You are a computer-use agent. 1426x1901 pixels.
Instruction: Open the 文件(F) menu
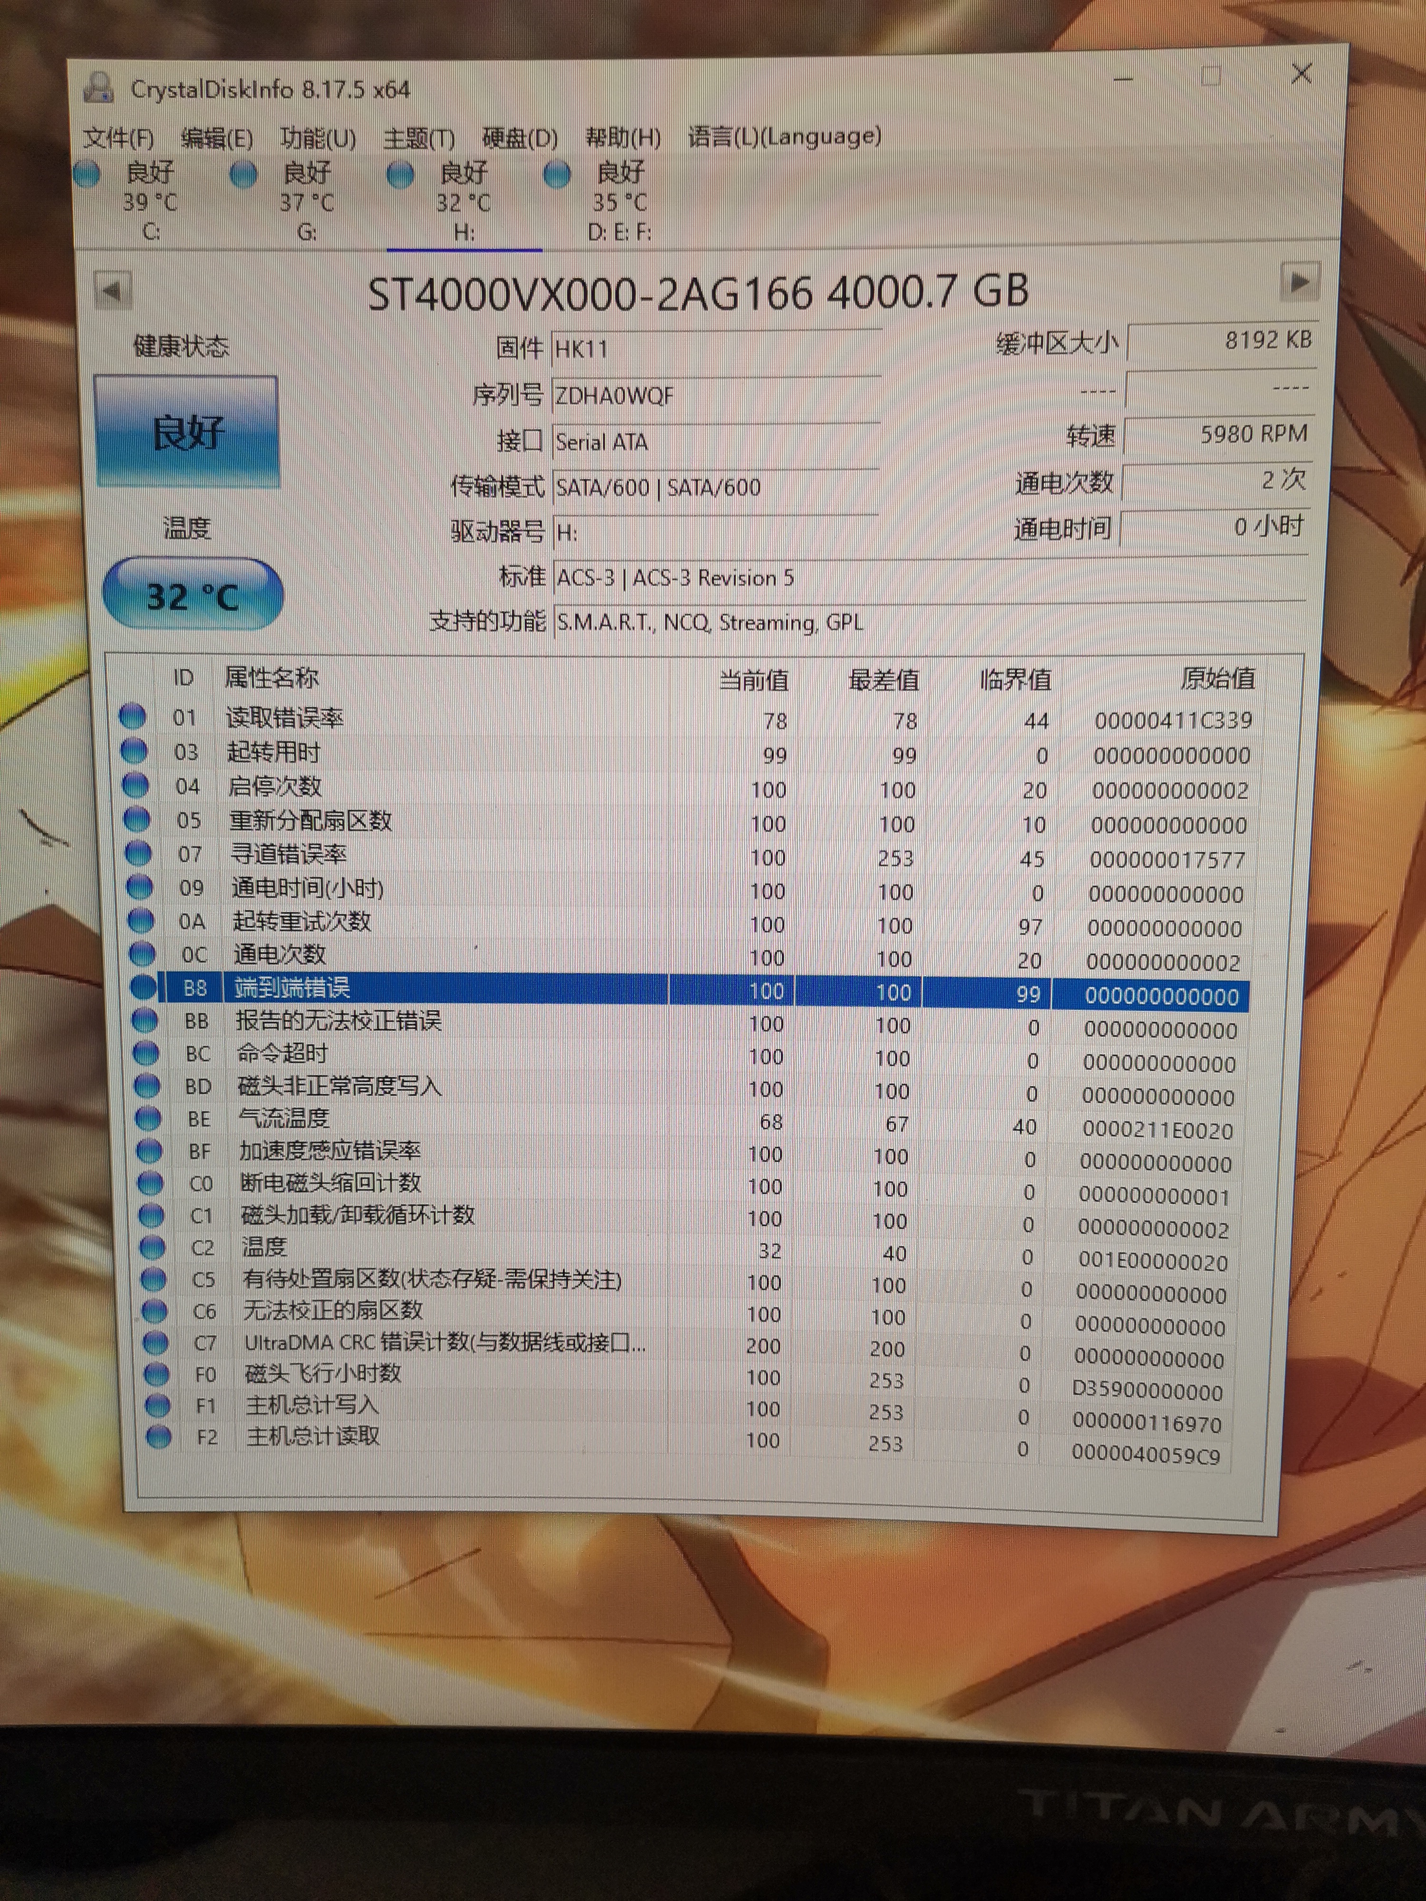(119, 138)
